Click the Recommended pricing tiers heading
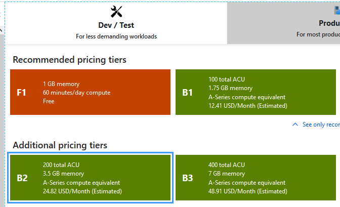 click(x=69, y=60)
